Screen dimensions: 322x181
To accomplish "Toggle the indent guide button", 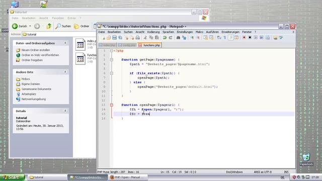I will coord(231,38).
